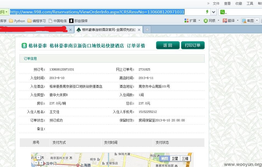262x167 pixels.
Task: Open the Python bookmarks folder
Action: click(17, 21)
